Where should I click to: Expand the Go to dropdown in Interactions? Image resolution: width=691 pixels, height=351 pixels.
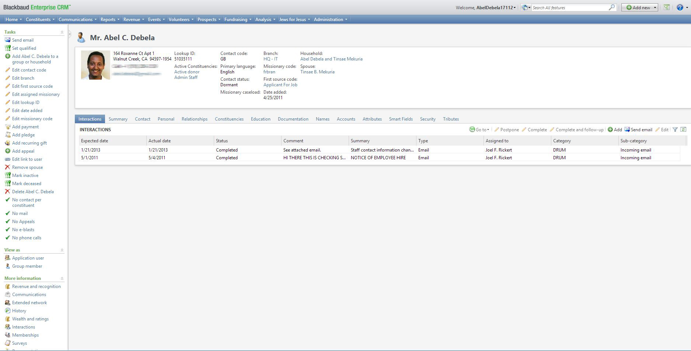coord(482,129)
